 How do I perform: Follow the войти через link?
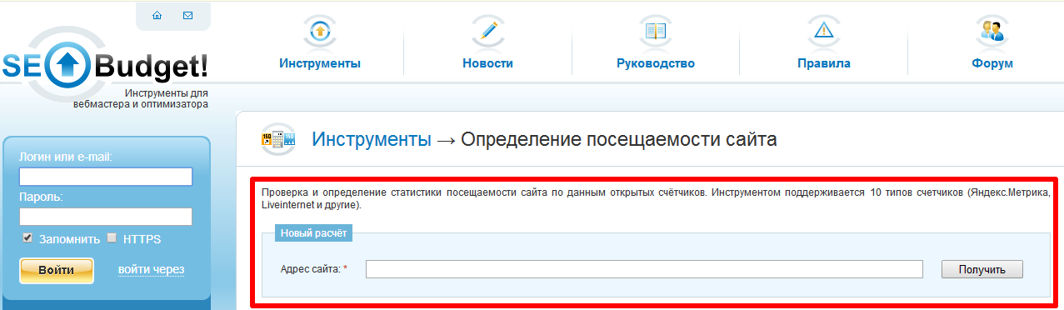(x=151, y=269)
